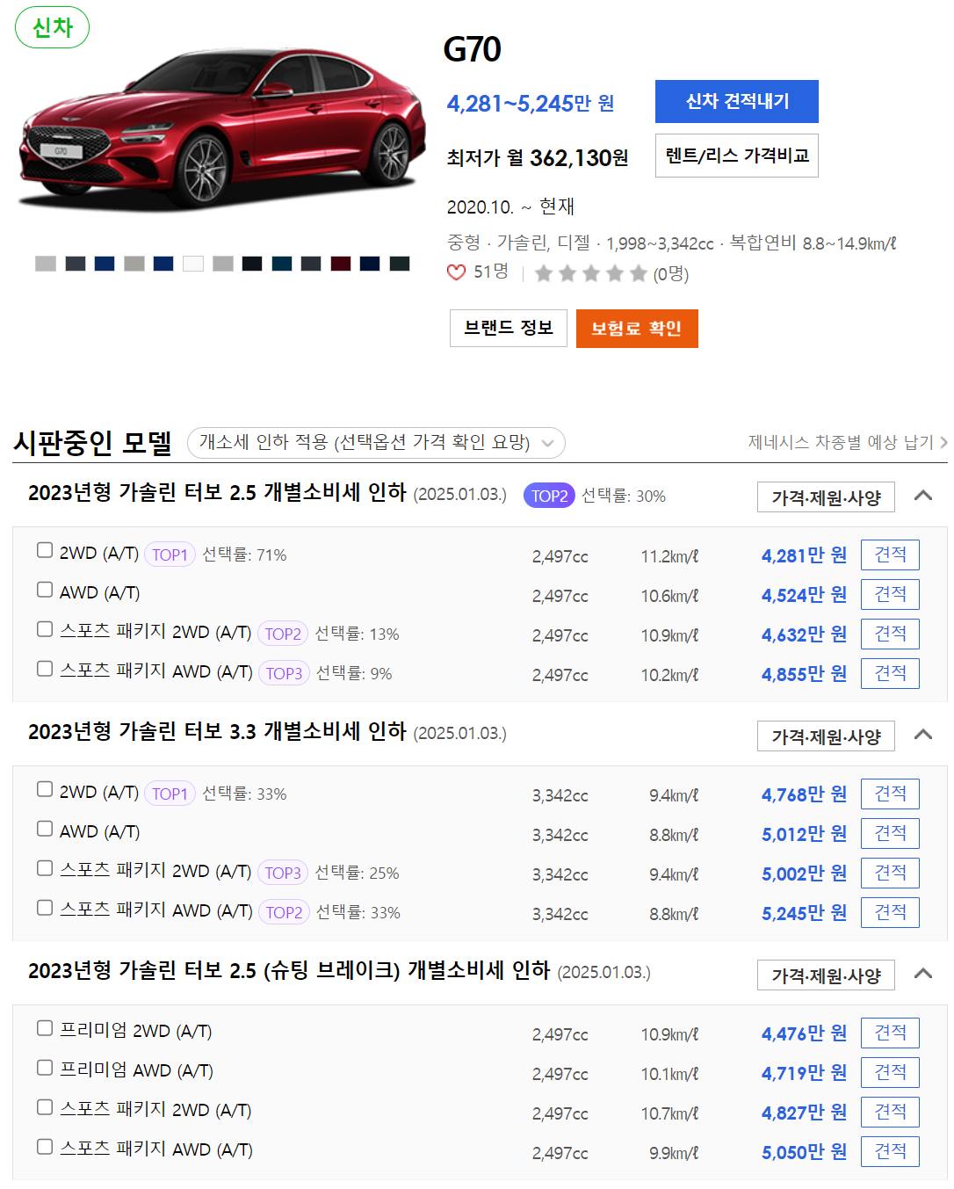Image resolution: width=954 pixels, height=1189 pixels.
Task: Click the G70 model title
Action: tap(472, 49)
